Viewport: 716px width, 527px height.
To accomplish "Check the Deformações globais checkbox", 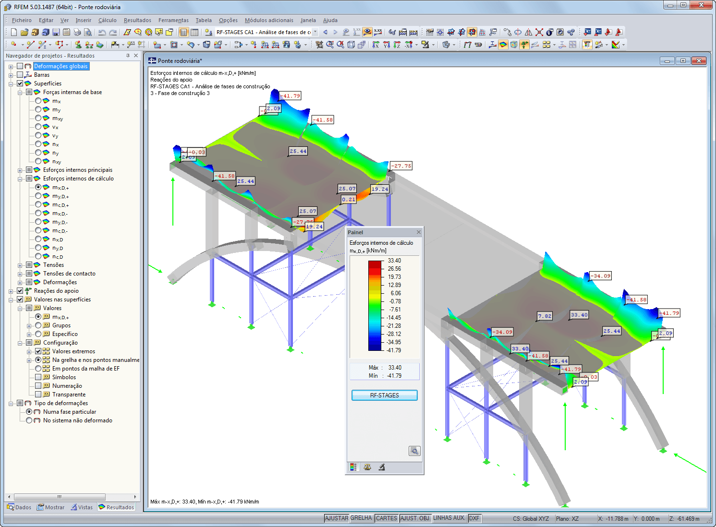I will 20,66.
